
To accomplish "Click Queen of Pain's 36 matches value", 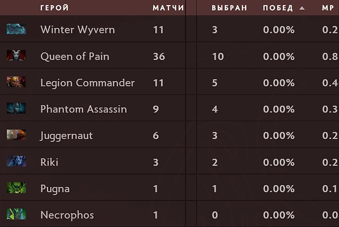I will [159, 57].
